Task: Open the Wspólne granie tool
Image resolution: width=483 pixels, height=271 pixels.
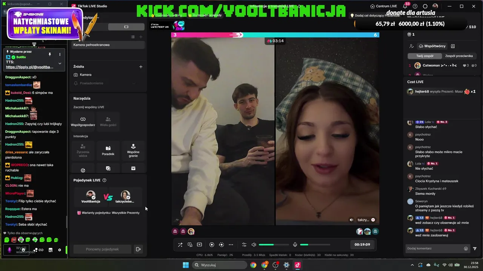Action: 133,151
